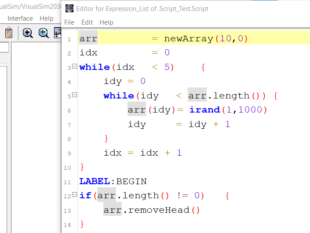Click the closing brace on line 10
This screenshot has height=233, width=310.
[82, 167]
